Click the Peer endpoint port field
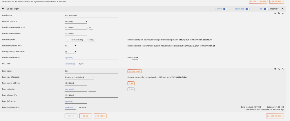 click(x=92, y=89)
